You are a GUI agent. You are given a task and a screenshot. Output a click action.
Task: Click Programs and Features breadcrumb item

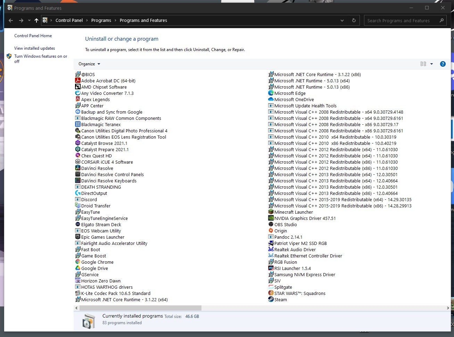pyautogui.click(x=143, y=20)
